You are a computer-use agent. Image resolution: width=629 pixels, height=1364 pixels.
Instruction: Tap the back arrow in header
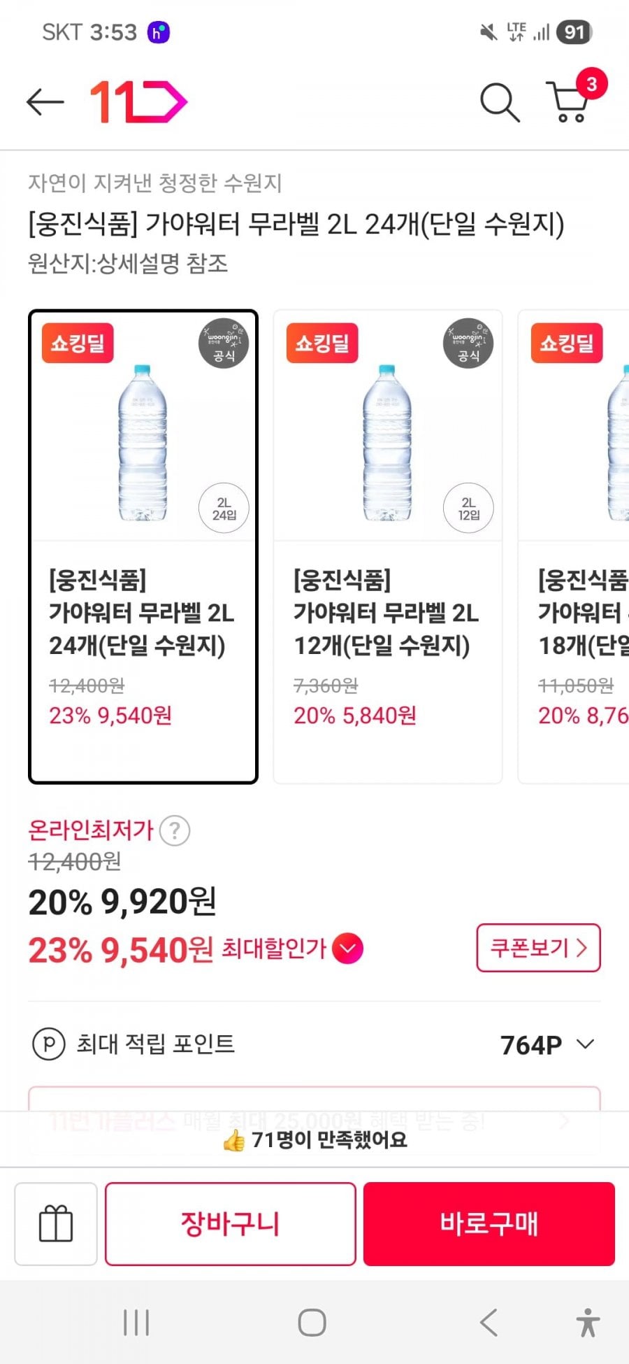(x=45, y=102)
